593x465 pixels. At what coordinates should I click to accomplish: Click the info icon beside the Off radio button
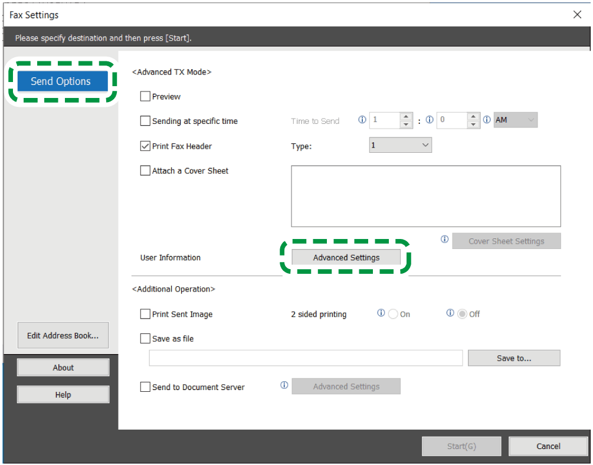pyautogui.click(x=451, y=313)
